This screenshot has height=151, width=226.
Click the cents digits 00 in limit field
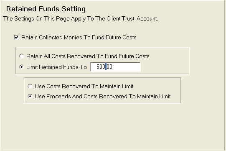[x=109, y=67]
